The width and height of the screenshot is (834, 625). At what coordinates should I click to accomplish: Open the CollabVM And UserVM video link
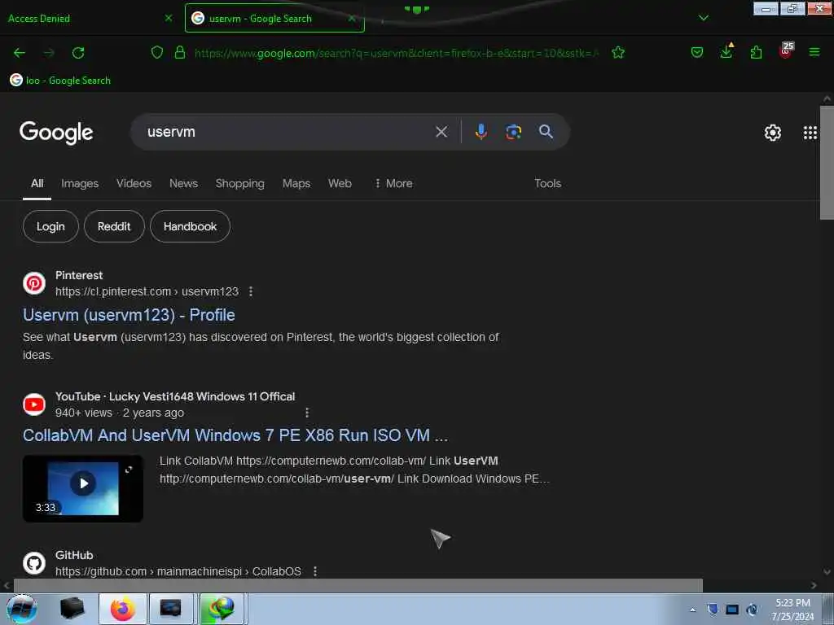coord(235,435)
